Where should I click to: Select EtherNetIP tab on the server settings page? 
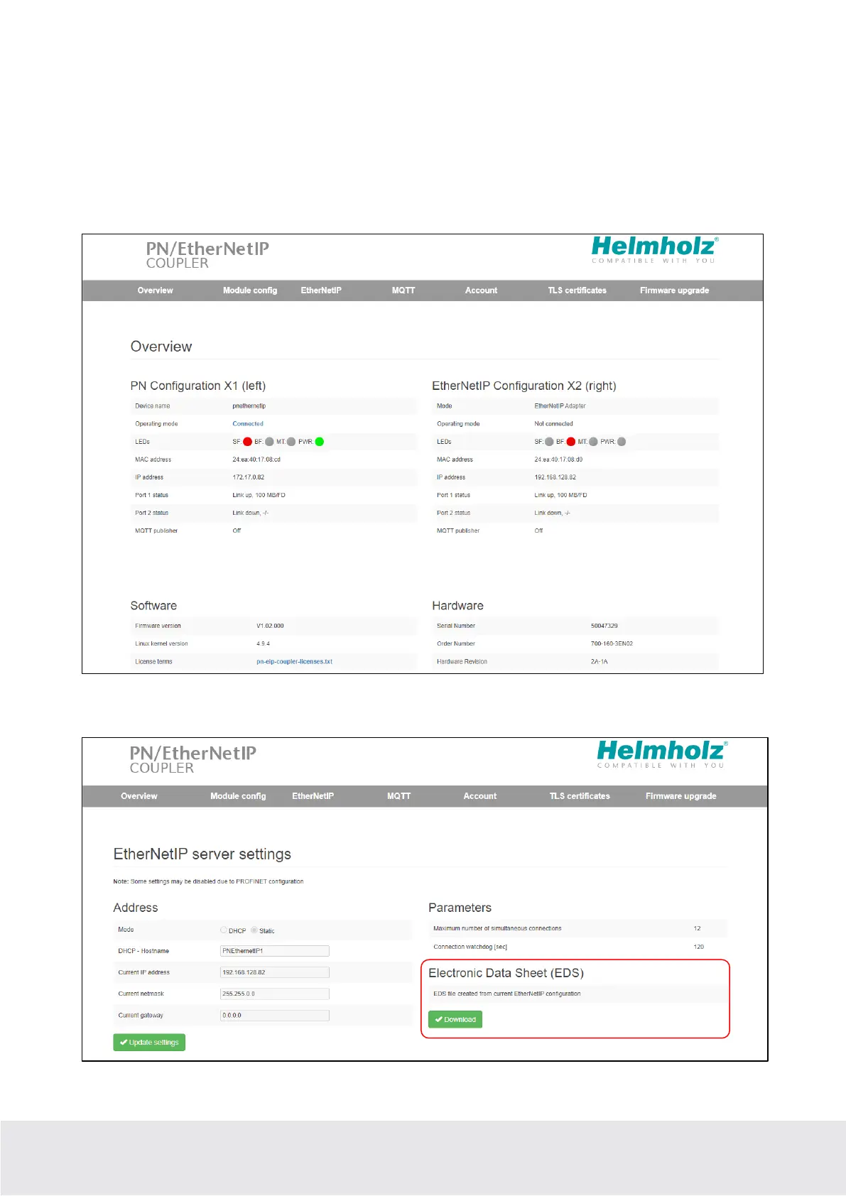(x=313, y=796)
